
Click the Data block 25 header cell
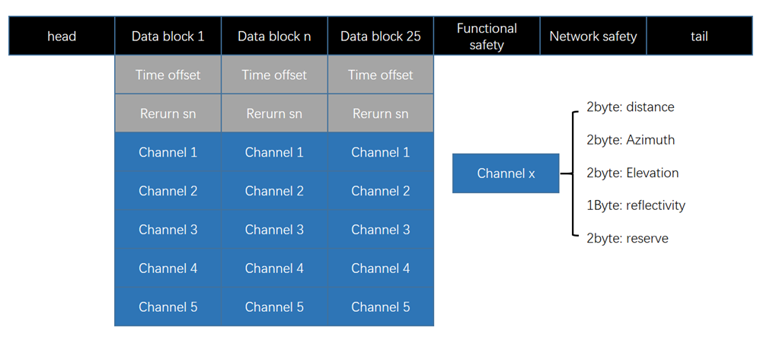pyautogui.click(x=381, y=37)
